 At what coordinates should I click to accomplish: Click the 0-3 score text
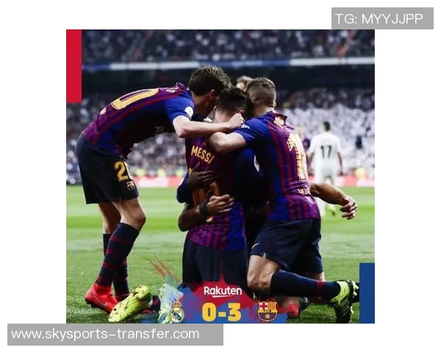(222, 312)
